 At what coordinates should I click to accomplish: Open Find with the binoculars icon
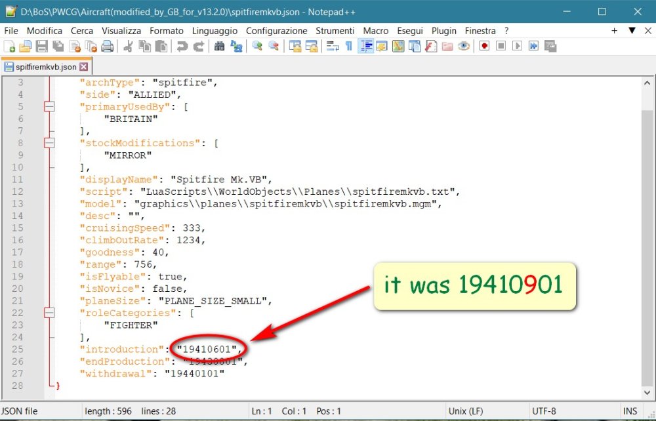(x=220, y=46)
